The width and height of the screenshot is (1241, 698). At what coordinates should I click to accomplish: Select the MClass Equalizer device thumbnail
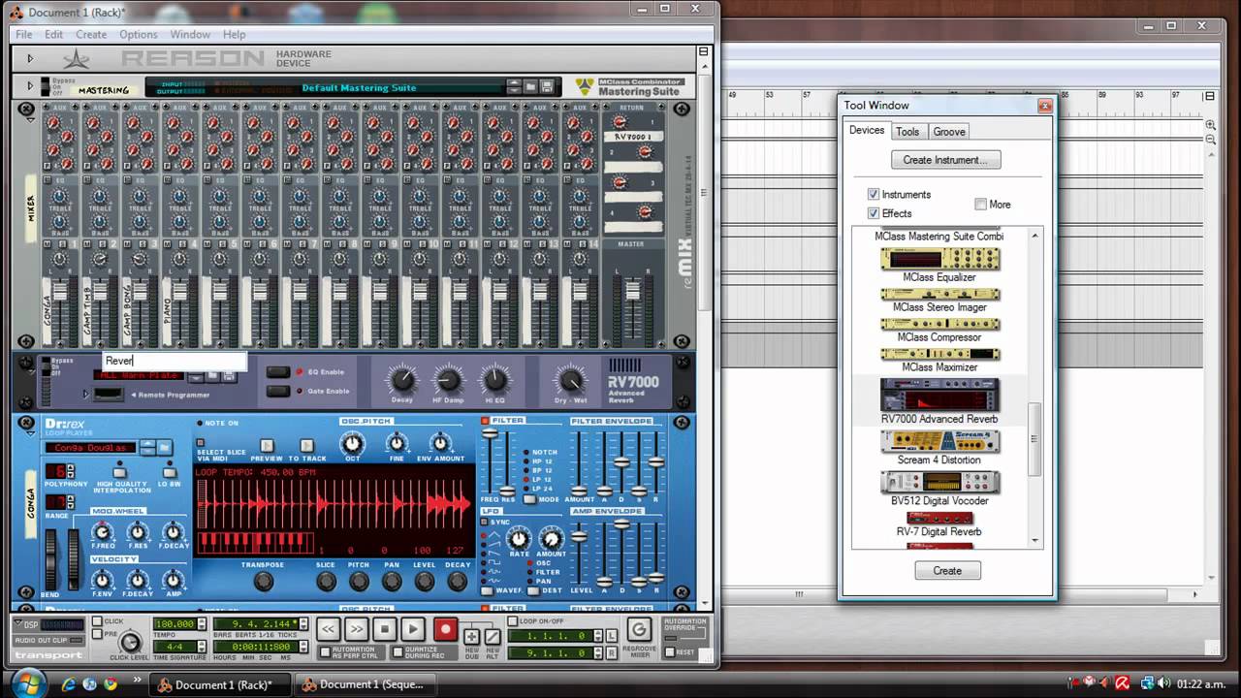(939, 259)
